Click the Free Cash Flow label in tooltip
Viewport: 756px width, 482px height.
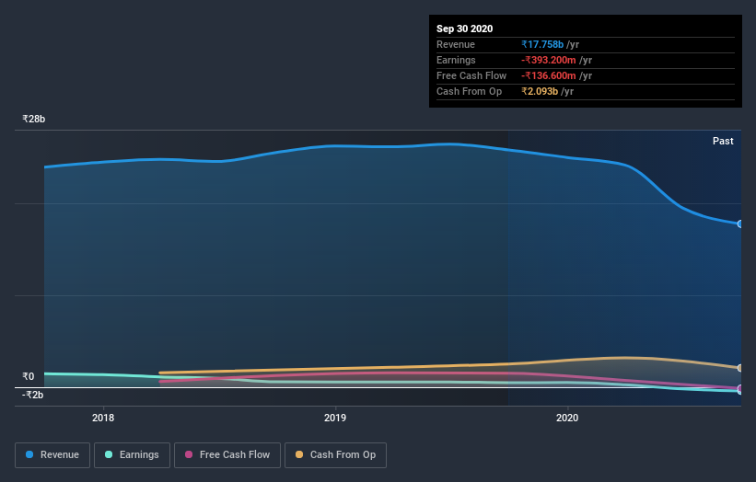[471, 75]
